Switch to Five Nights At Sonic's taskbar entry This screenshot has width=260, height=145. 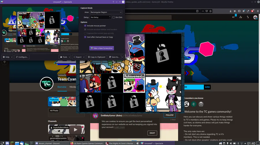pos(122,143)
